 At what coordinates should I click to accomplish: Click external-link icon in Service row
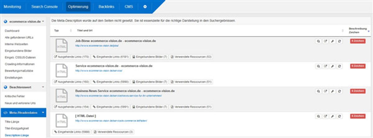[x=325, y=66]
